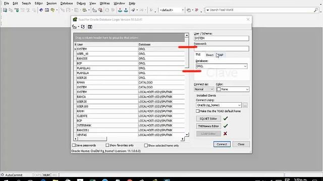Sort by the Database column header

click(161, 44)
